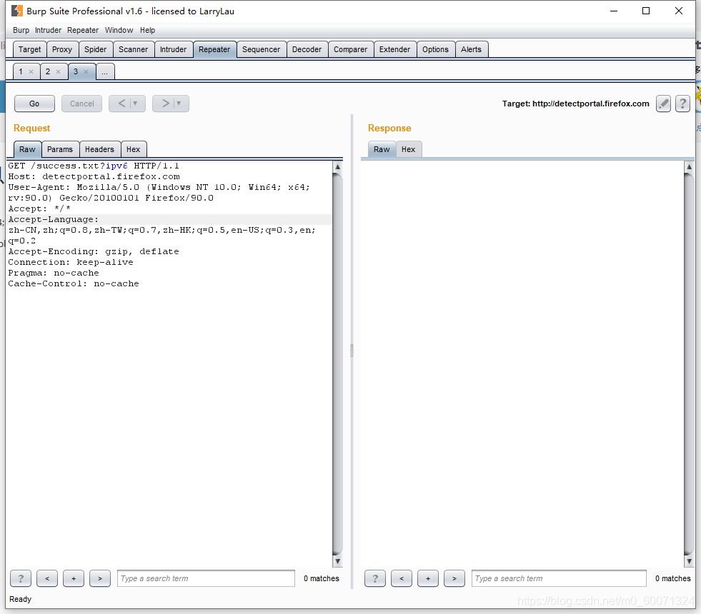Open the Help menu
Image resolution: width=701 pixels, height=614 pixels.
pyautogui.click(x=147, y=31)
